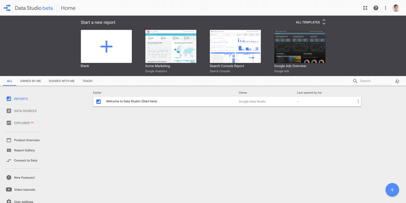406x203 pixels.
Task: Click the Video tutorials YouTube icon
Action: [x=9, y=189]
